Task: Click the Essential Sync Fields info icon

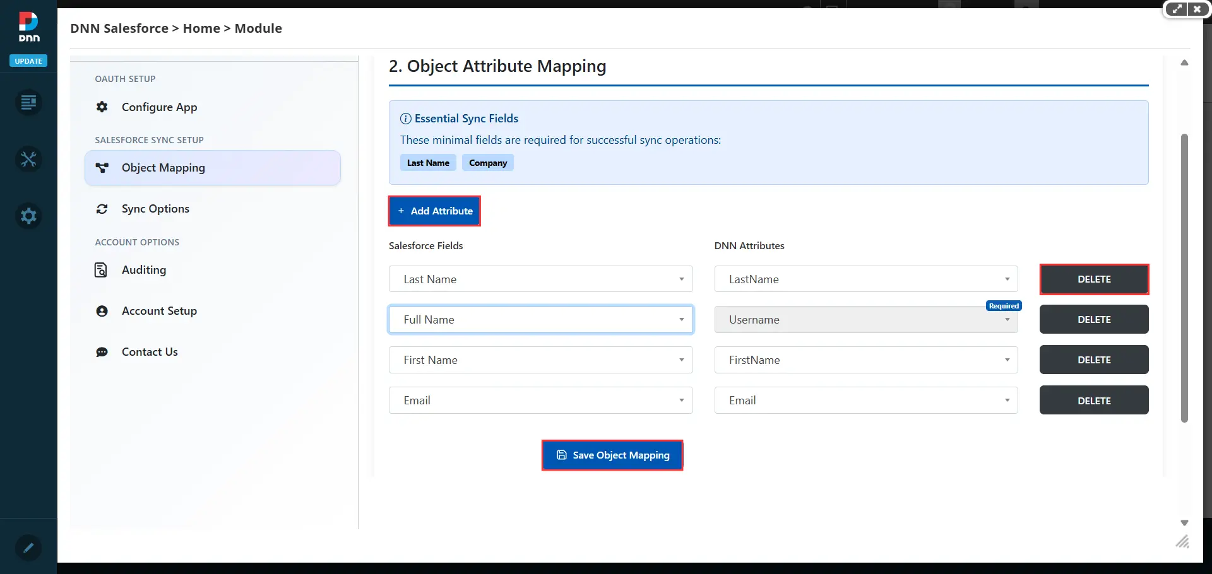Action: pyautogui.click(x=406, y=119)
